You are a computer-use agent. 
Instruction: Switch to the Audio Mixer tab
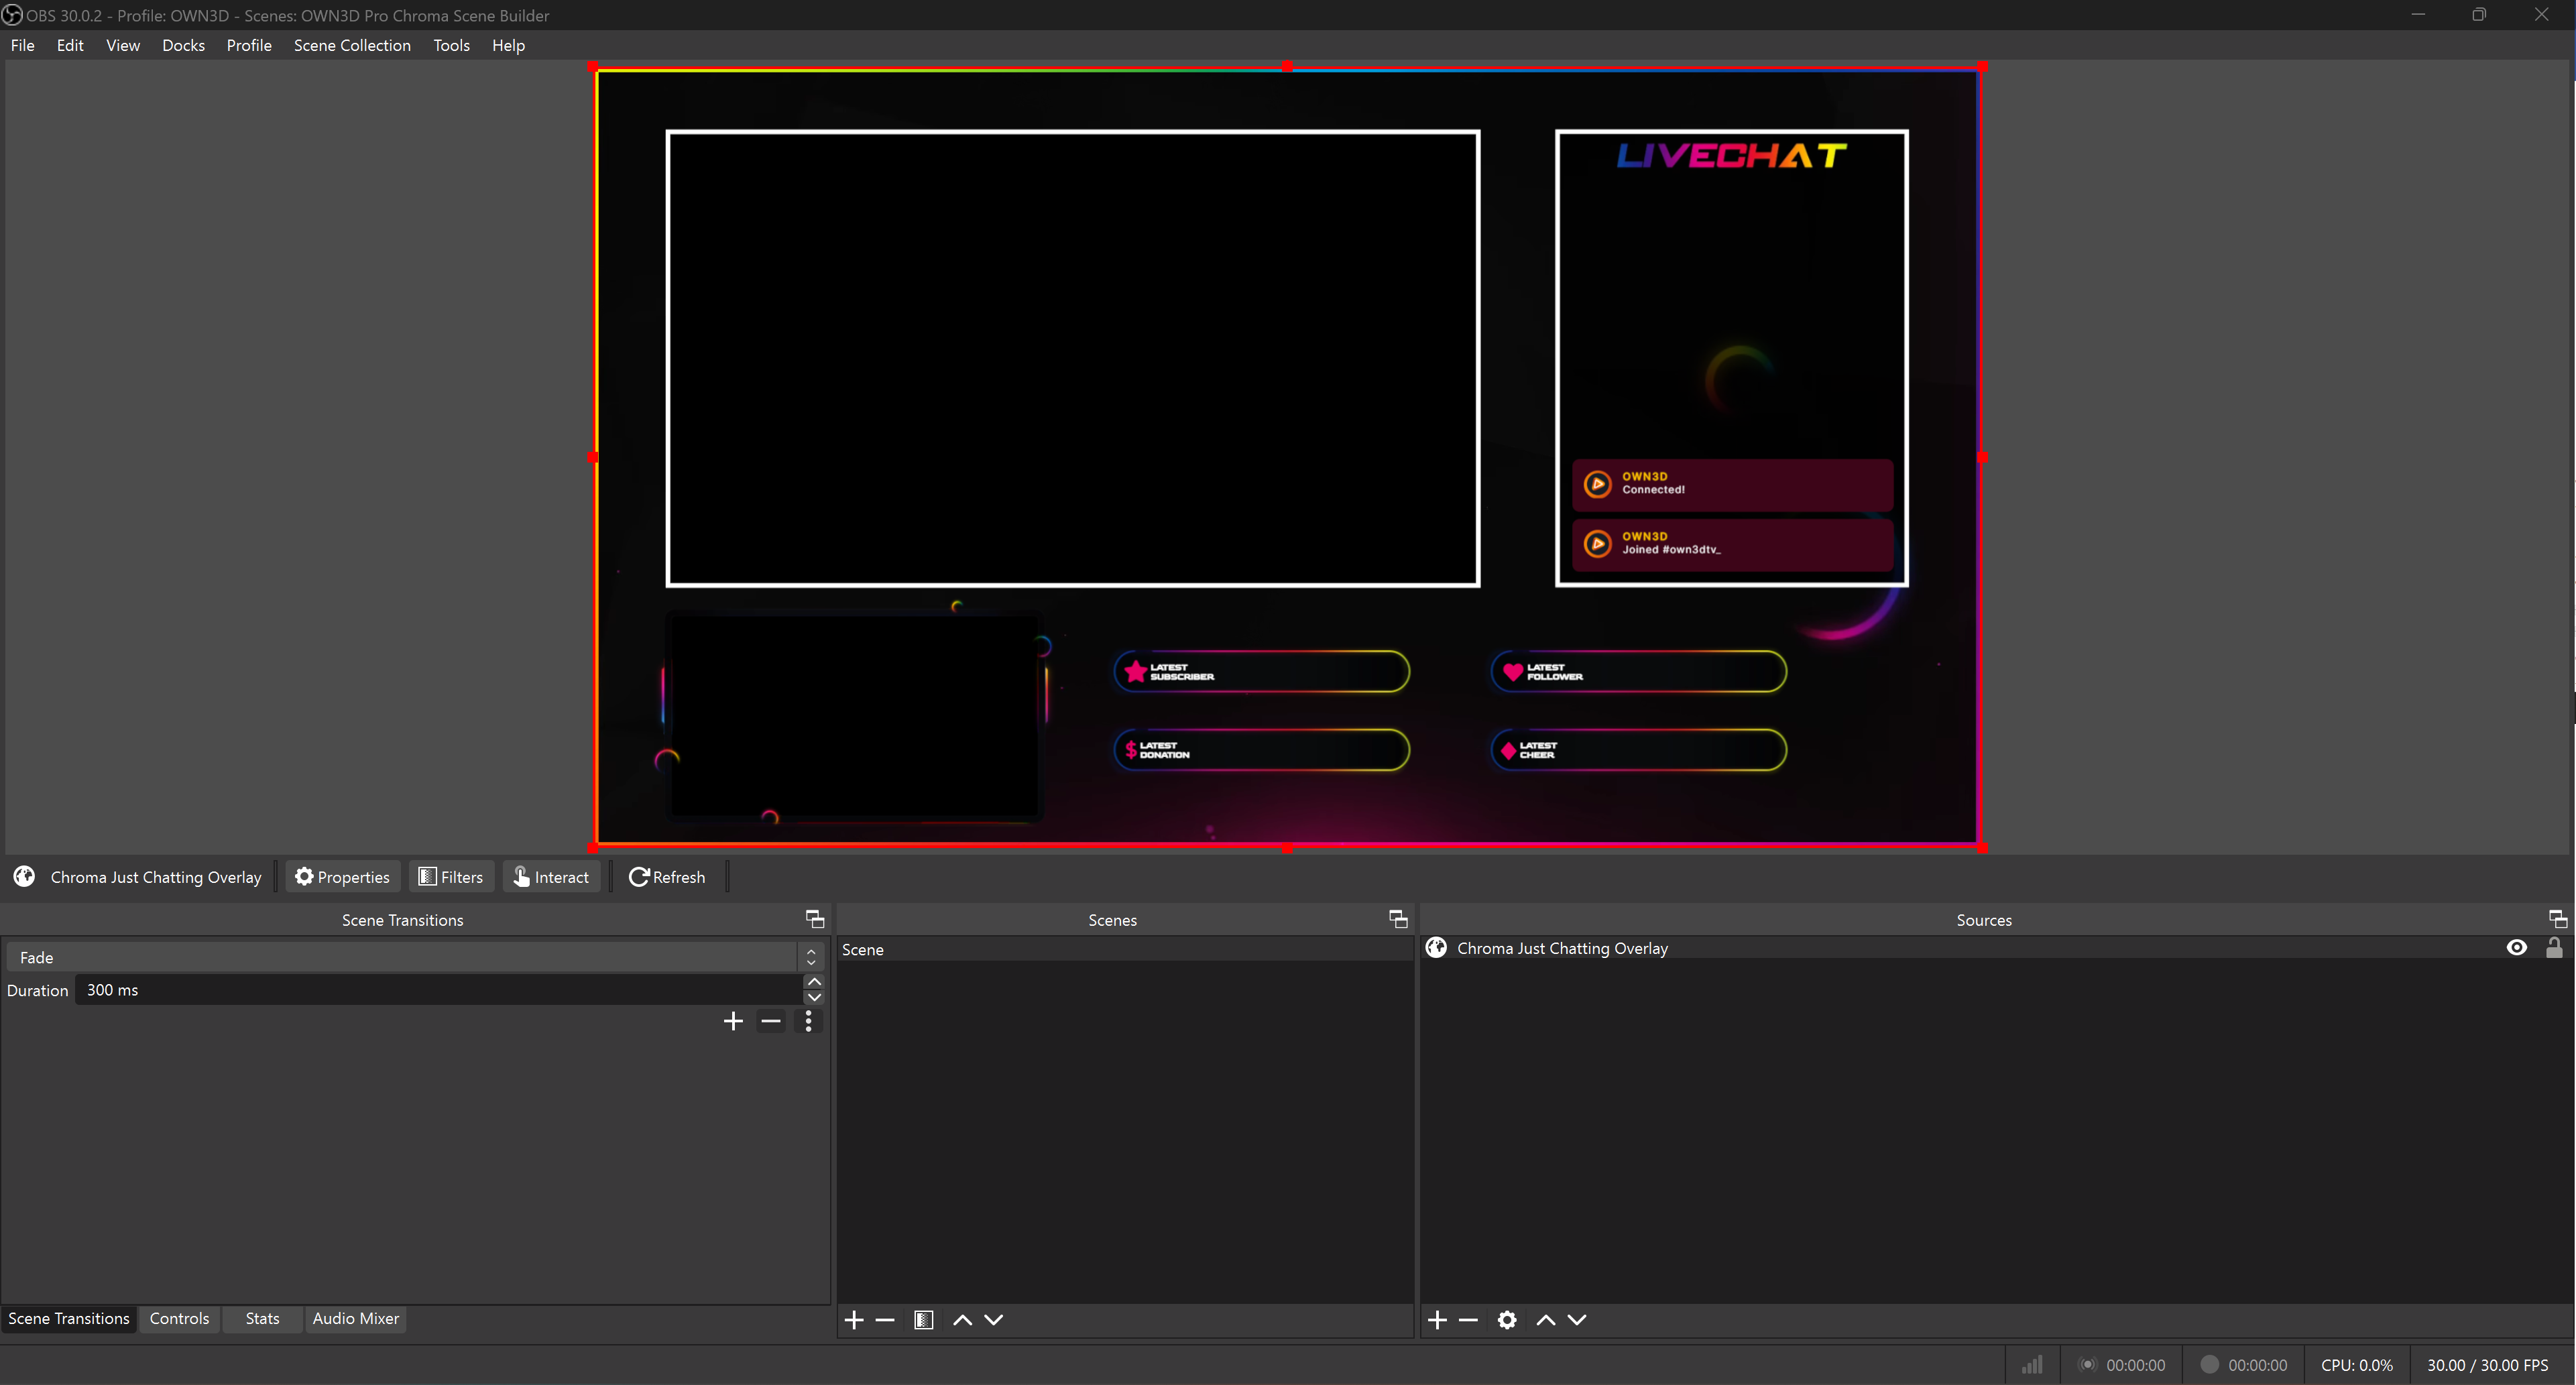click(355, 1318)
